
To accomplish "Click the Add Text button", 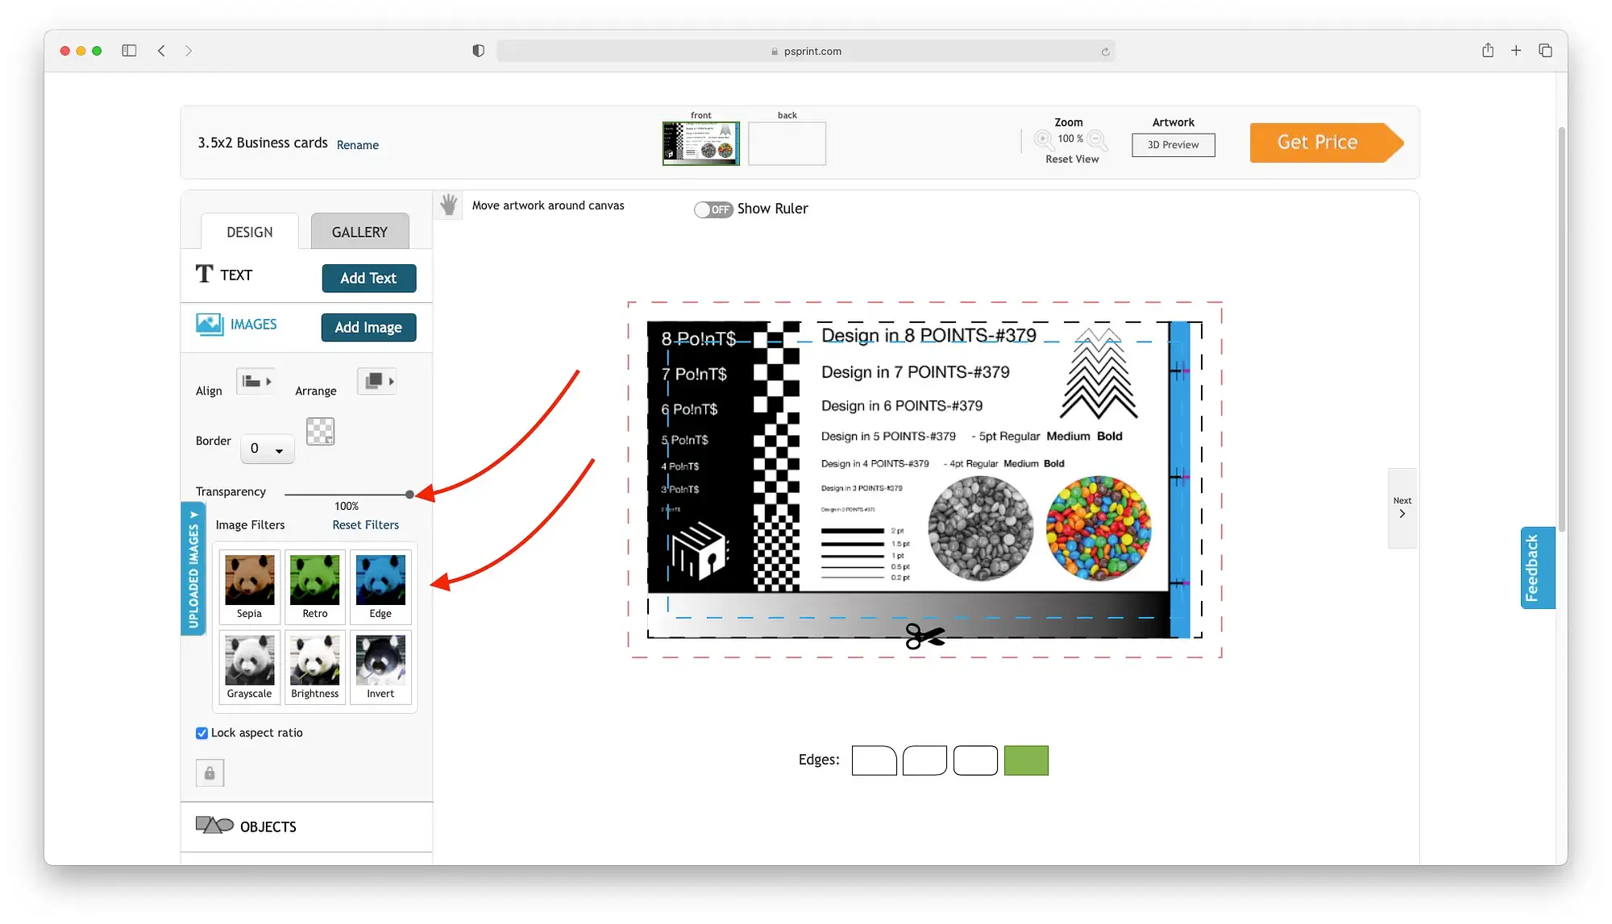I will [368, 276].
